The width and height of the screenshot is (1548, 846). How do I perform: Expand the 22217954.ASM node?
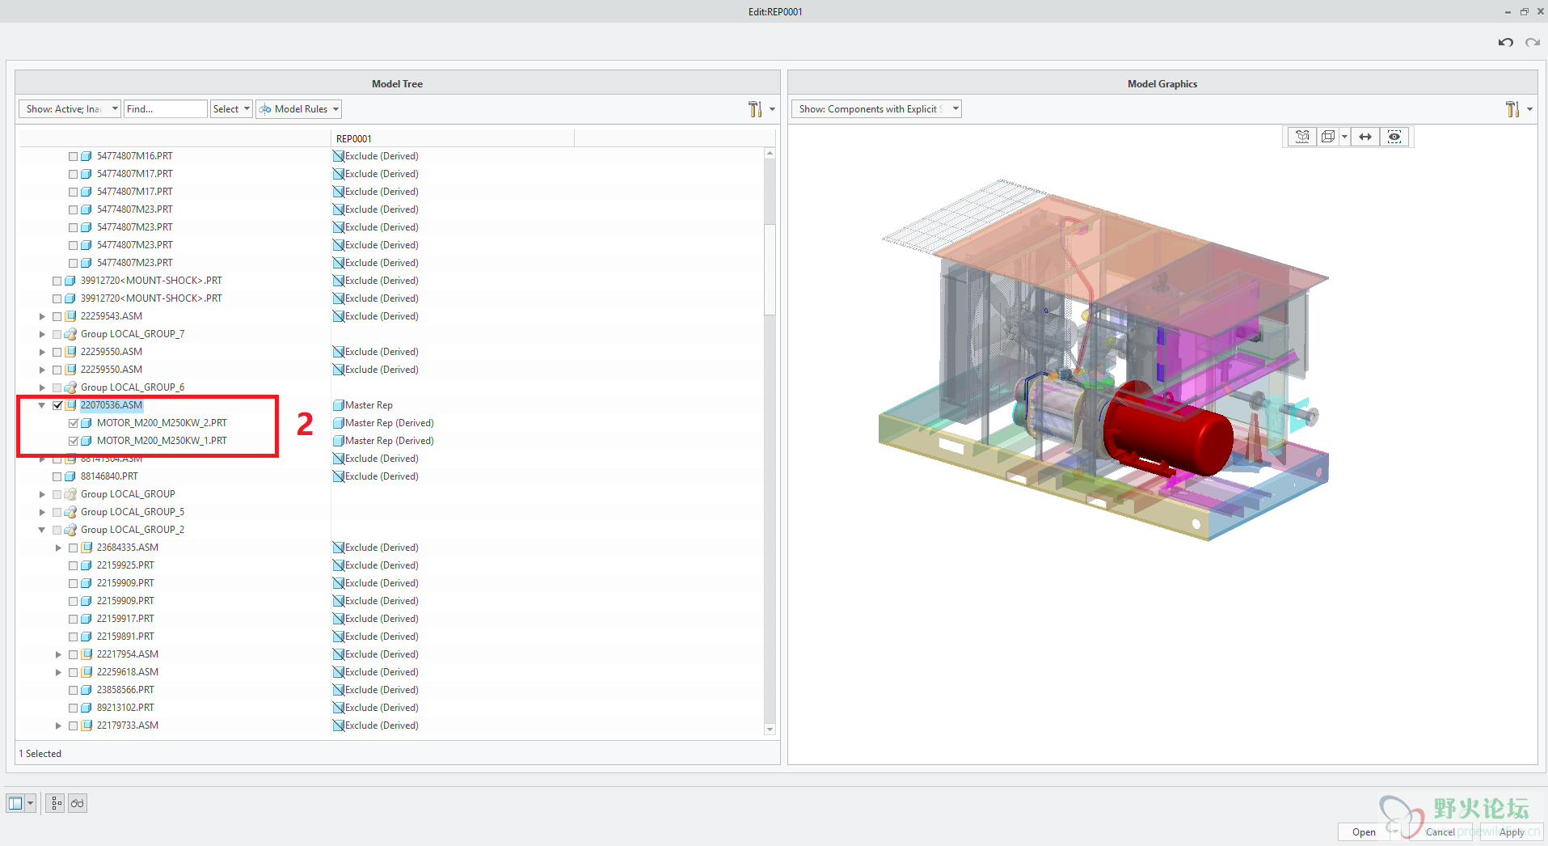[x=58, y=654]
